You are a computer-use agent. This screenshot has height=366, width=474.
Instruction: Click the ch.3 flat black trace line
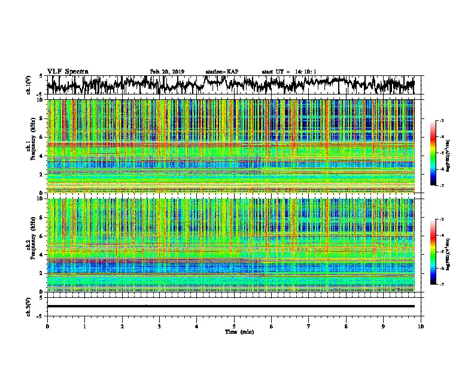230,306
